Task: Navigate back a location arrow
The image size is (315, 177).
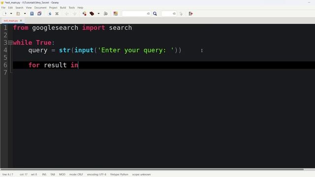Action: [x=67, y=14]
